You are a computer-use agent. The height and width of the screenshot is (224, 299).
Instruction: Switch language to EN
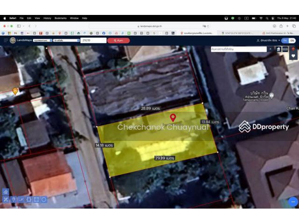292,41
